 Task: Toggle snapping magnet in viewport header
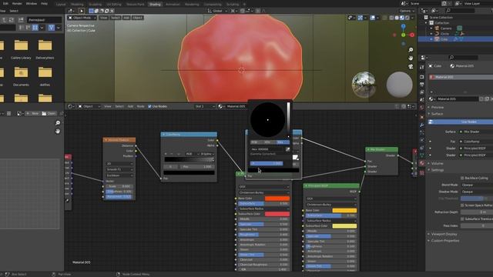243,11
